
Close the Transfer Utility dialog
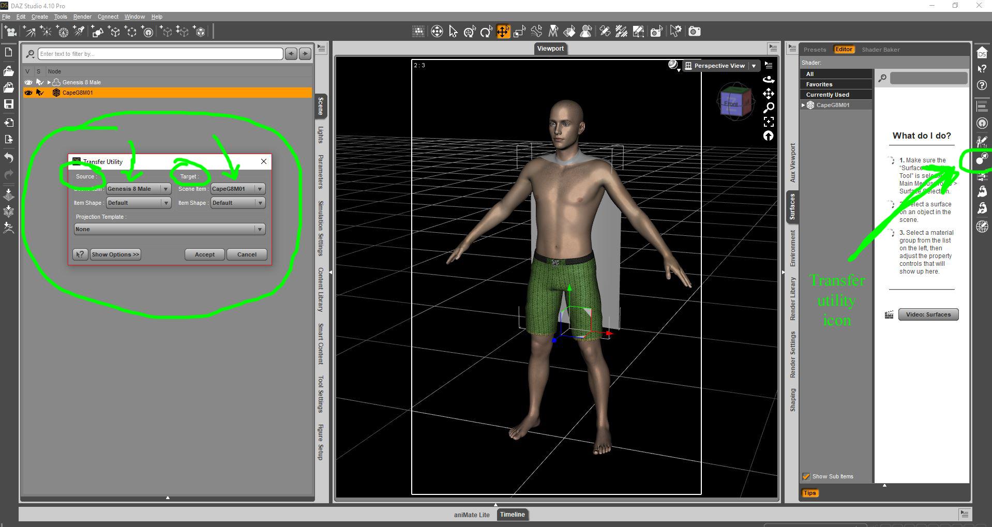pos(264,161)
